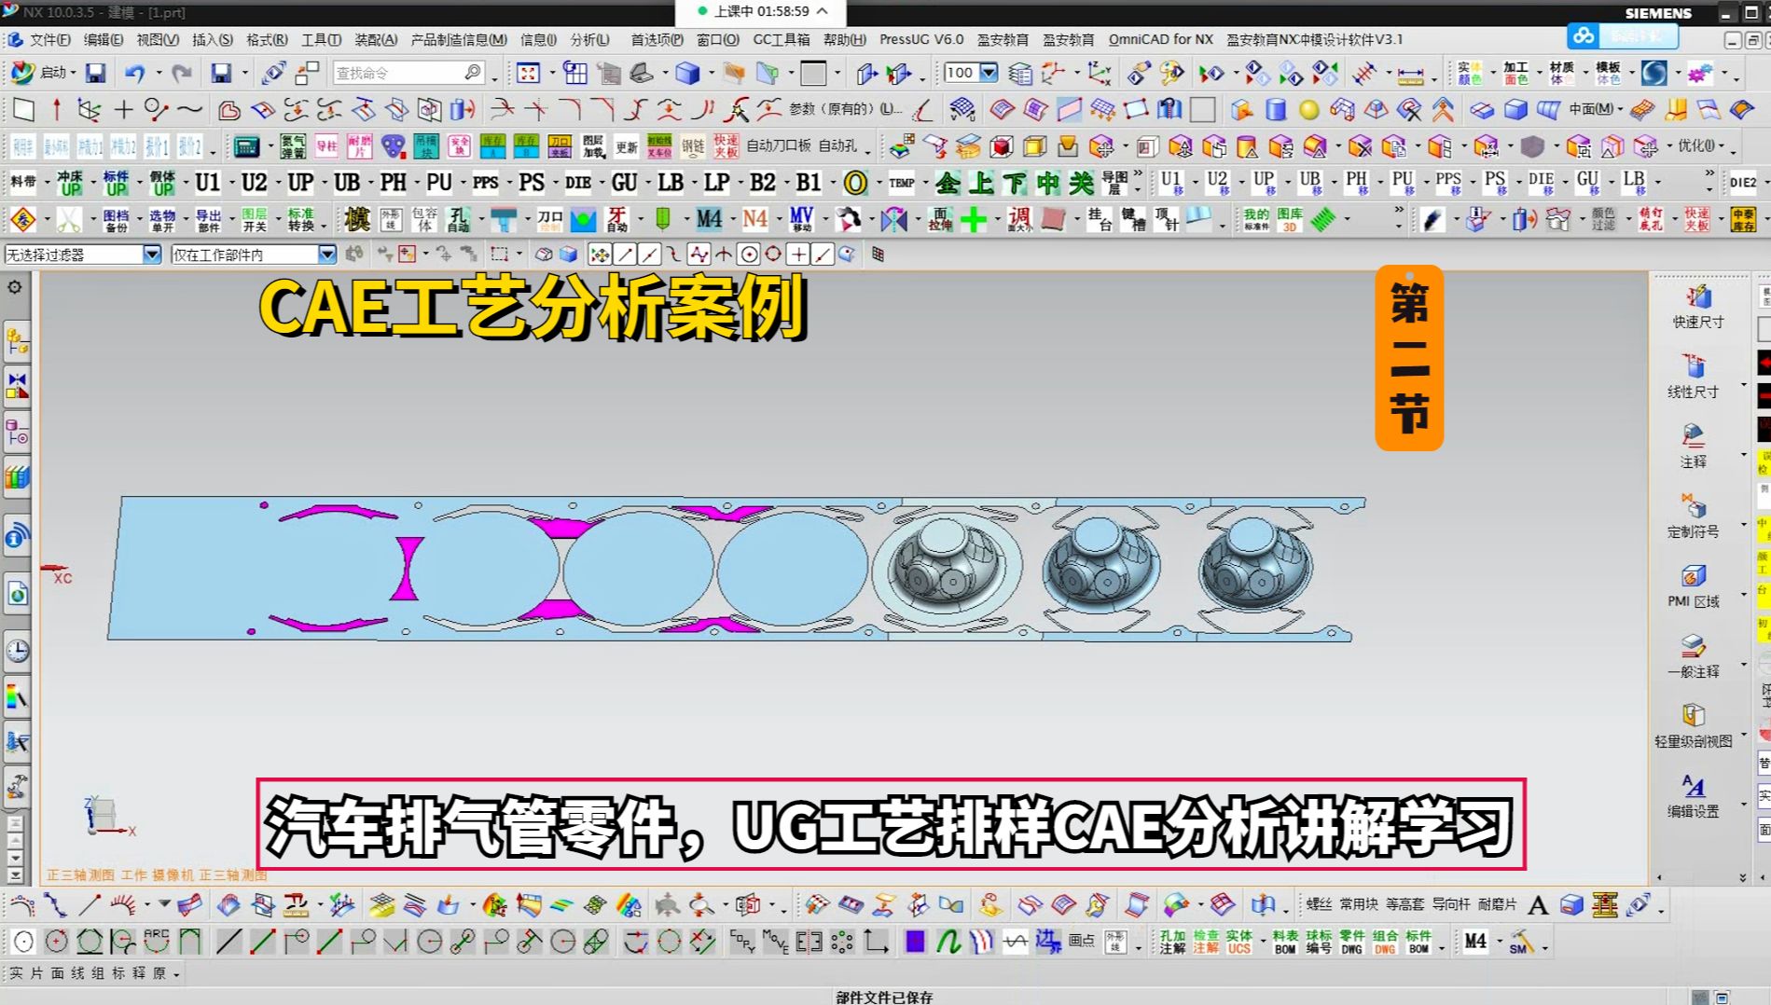Toggle the snap midpoint icon

click(x=650, y=255)
